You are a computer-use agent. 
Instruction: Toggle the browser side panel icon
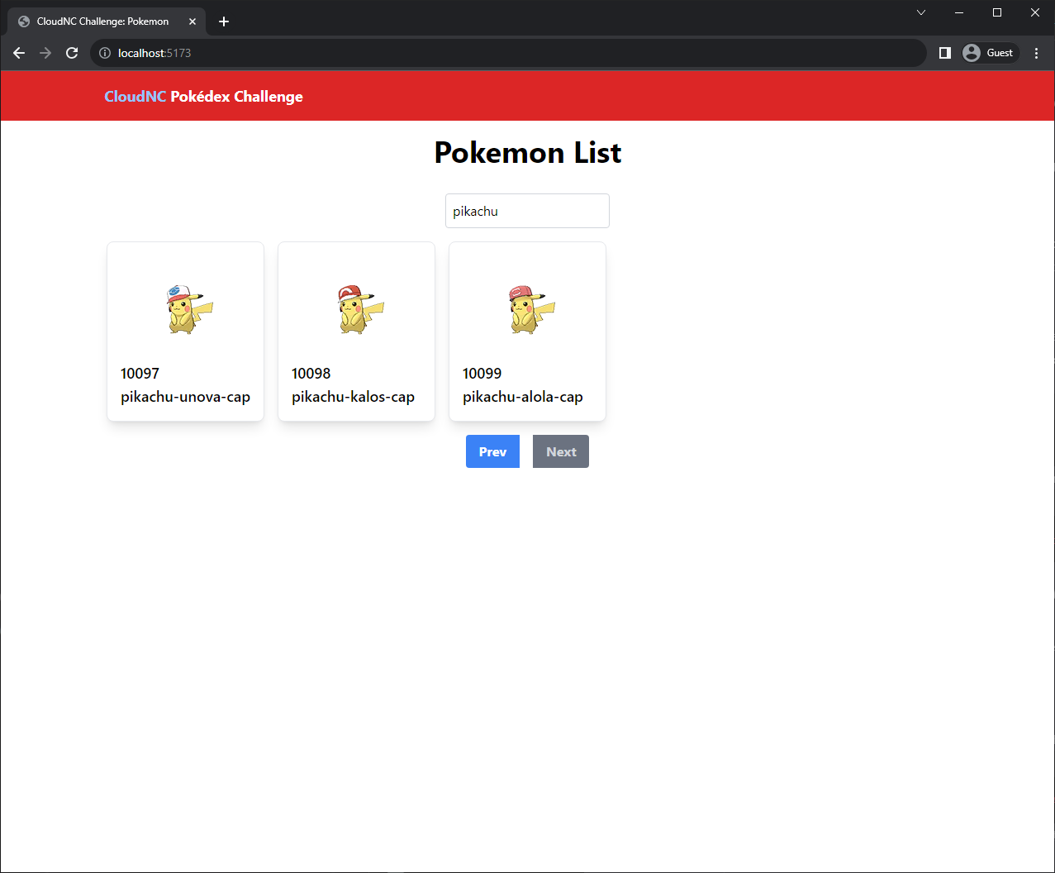click(x=945, y=53)
